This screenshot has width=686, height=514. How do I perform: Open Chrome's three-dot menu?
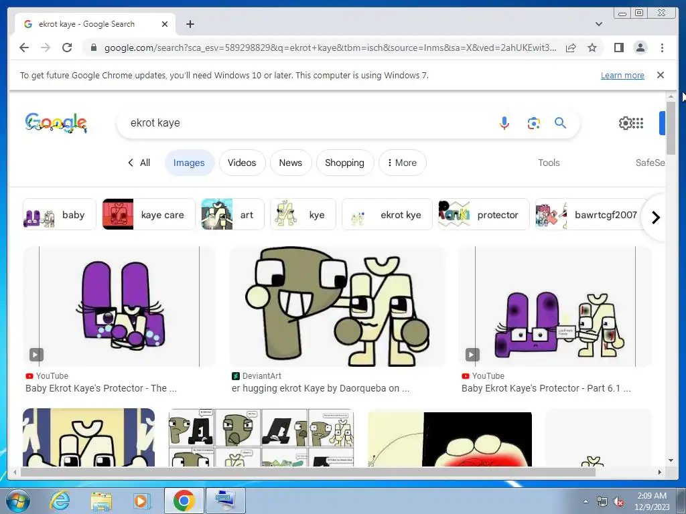662,48
